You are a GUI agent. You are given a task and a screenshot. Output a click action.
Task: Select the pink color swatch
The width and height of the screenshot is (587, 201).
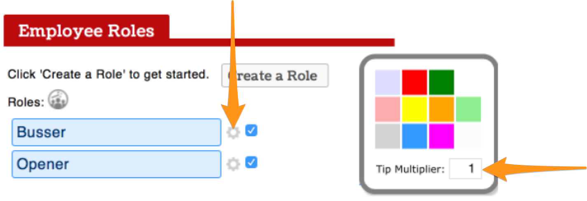(x=387, y=110)
